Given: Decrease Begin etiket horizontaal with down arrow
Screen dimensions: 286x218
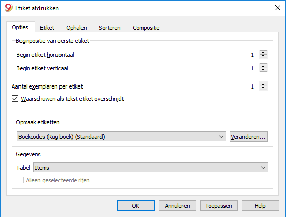Looking at the screenshot, I should 263,56.
